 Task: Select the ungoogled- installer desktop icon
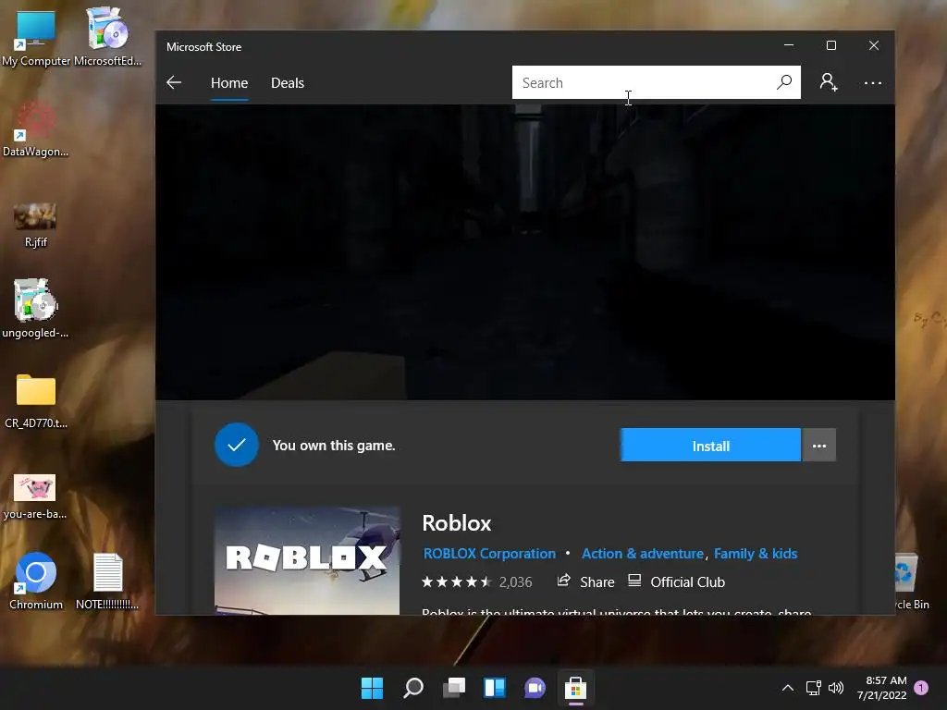click(x=36, y=308)
